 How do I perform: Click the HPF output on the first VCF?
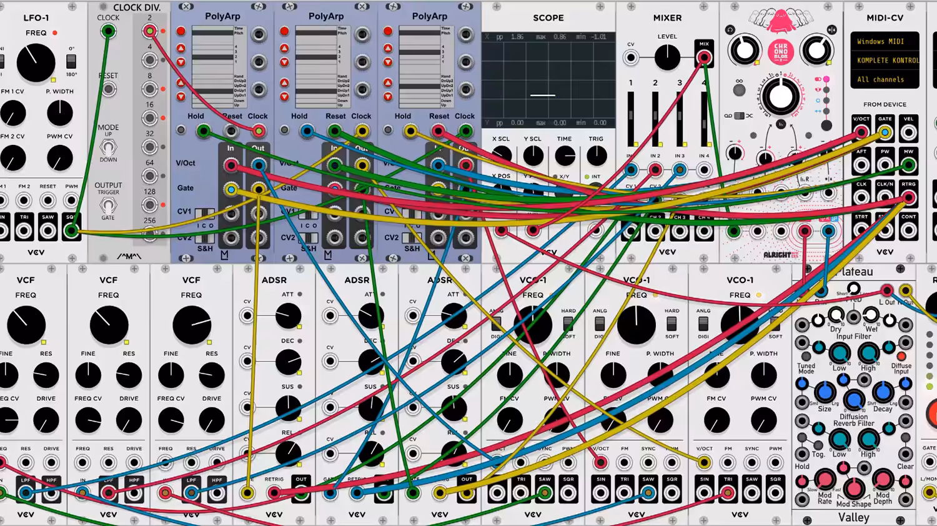click(x=51, y=493)
